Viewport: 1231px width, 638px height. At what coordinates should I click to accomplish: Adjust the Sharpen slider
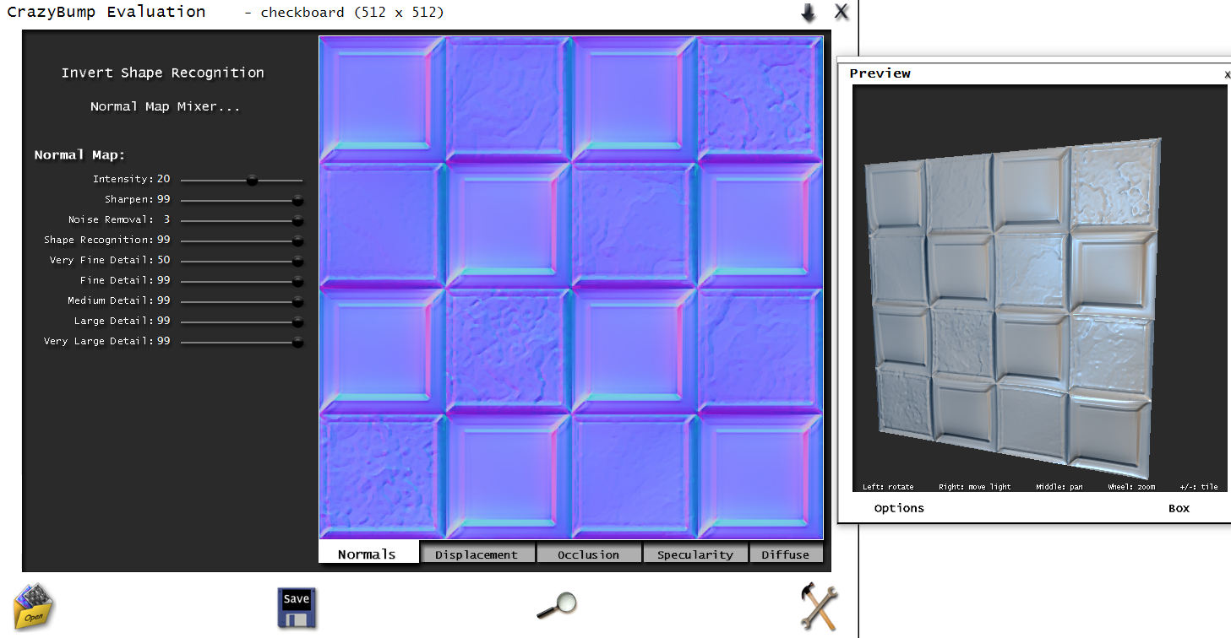pyautogui.click(x=242, y=200)
